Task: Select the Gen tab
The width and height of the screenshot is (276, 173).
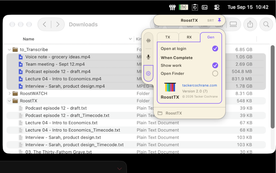Action: [x=211, y=37]
